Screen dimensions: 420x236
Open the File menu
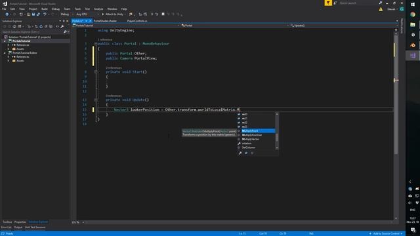click(4, 9)
